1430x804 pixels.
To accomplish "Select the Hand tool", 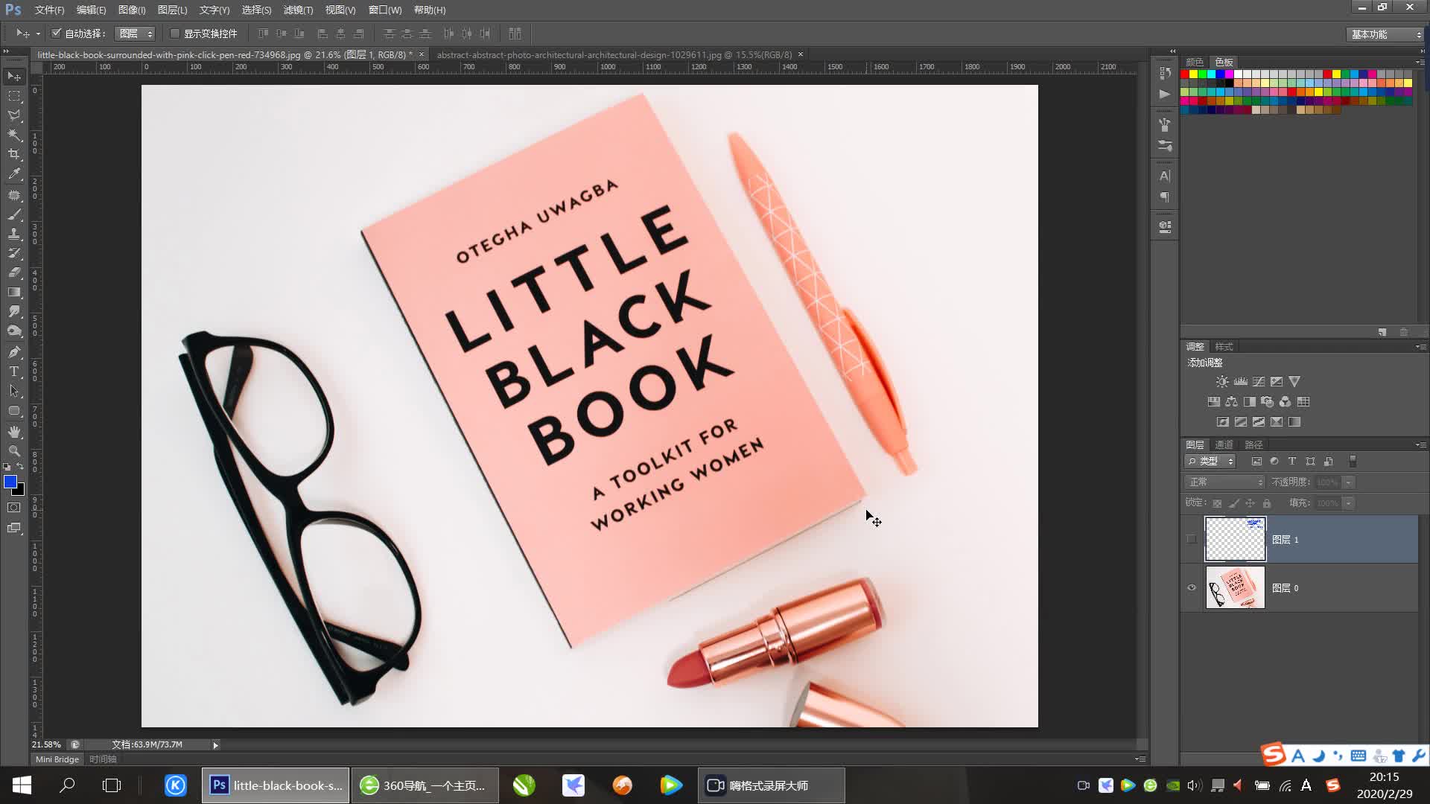I will (x=14, y=431).
